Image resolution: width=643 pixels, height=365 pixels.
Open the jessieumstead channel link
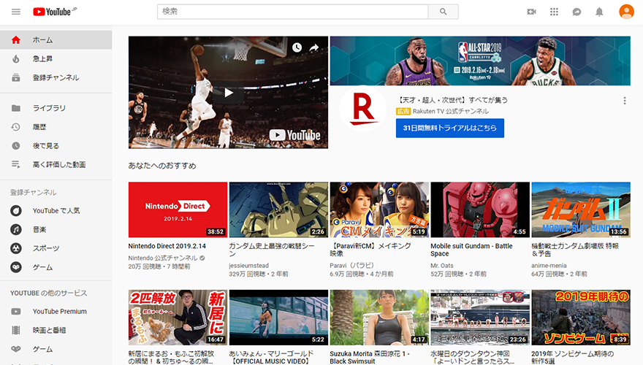point(249,266)
